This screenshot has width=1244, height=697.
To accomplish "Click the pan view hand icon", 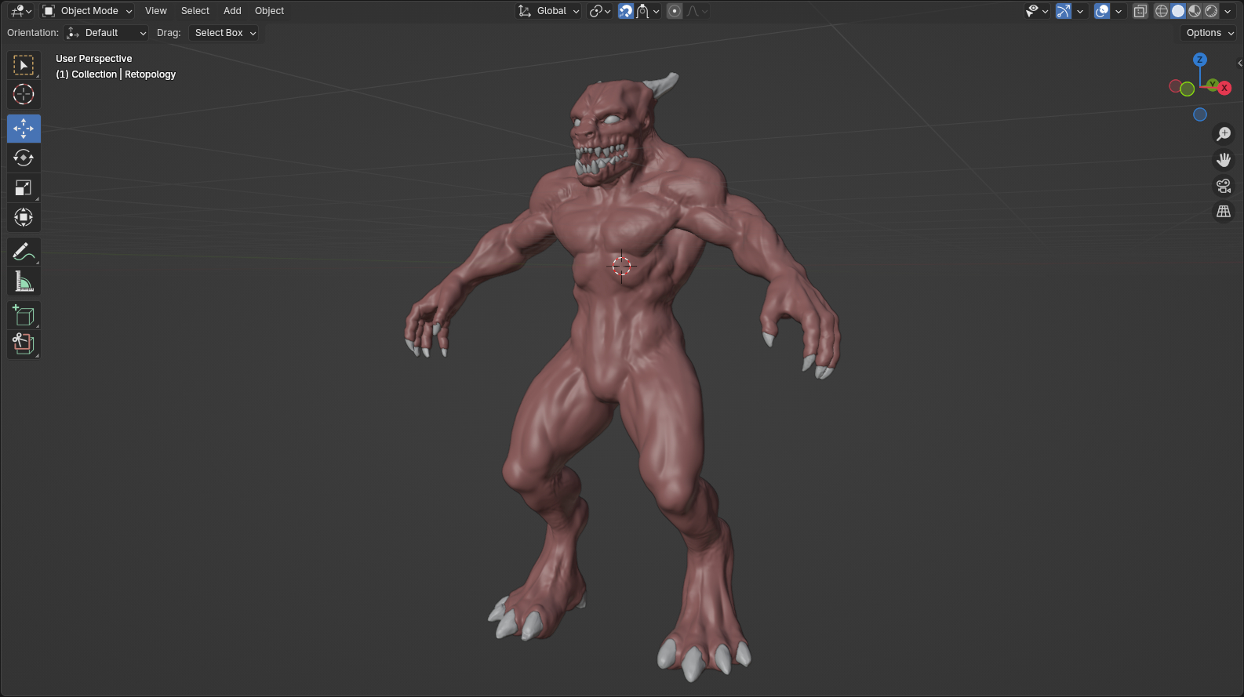I will pyautogui.click(x=1224, y=160).
